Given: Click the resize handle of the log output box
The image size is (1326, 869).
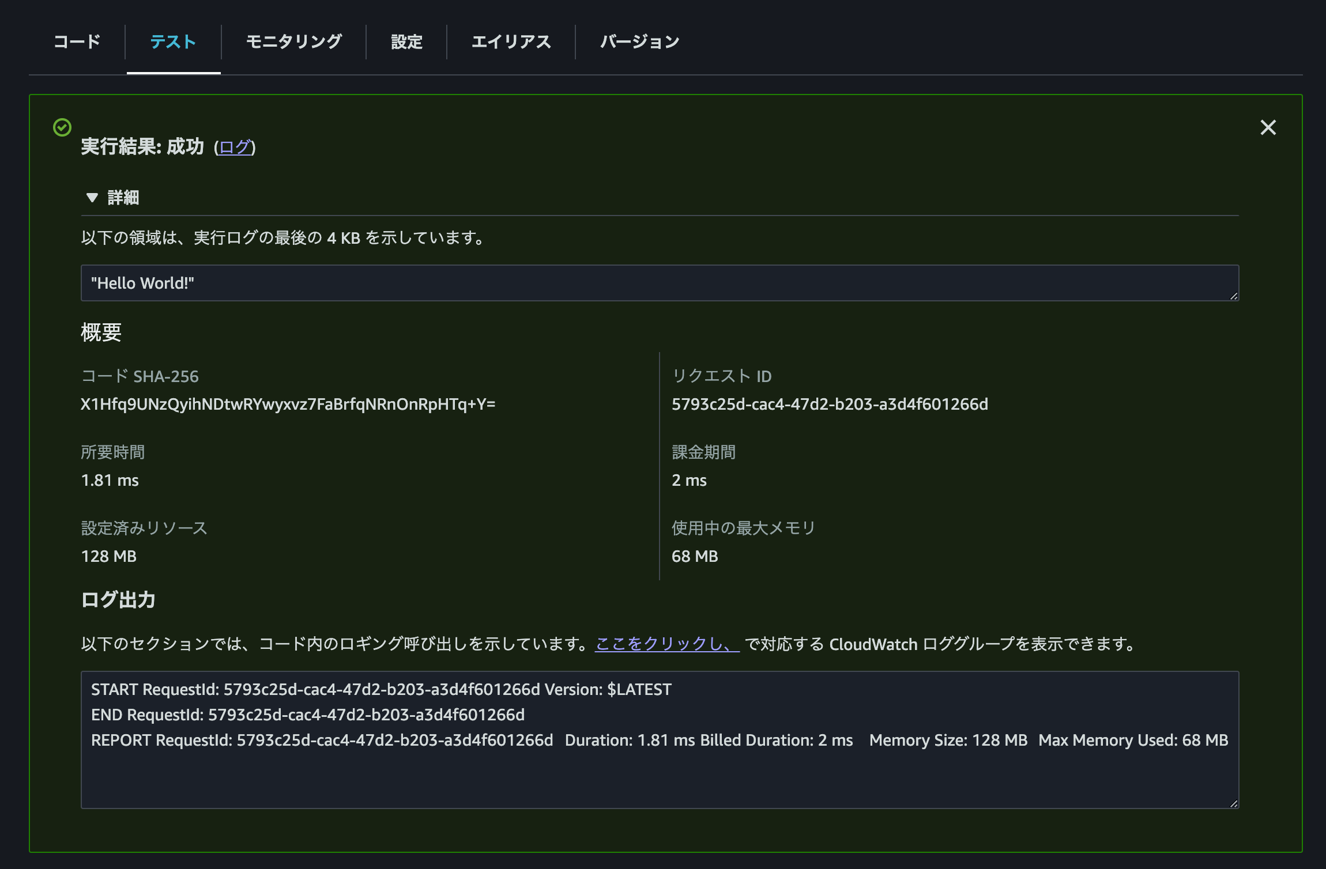Looking at the screenshot, I should pos(1233,803).
